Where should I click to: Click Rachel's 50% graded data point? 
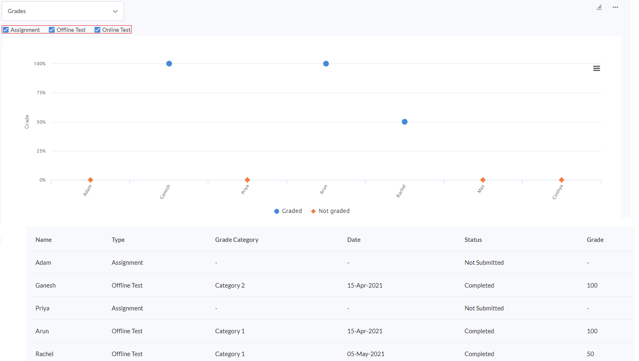click(405, 122)
